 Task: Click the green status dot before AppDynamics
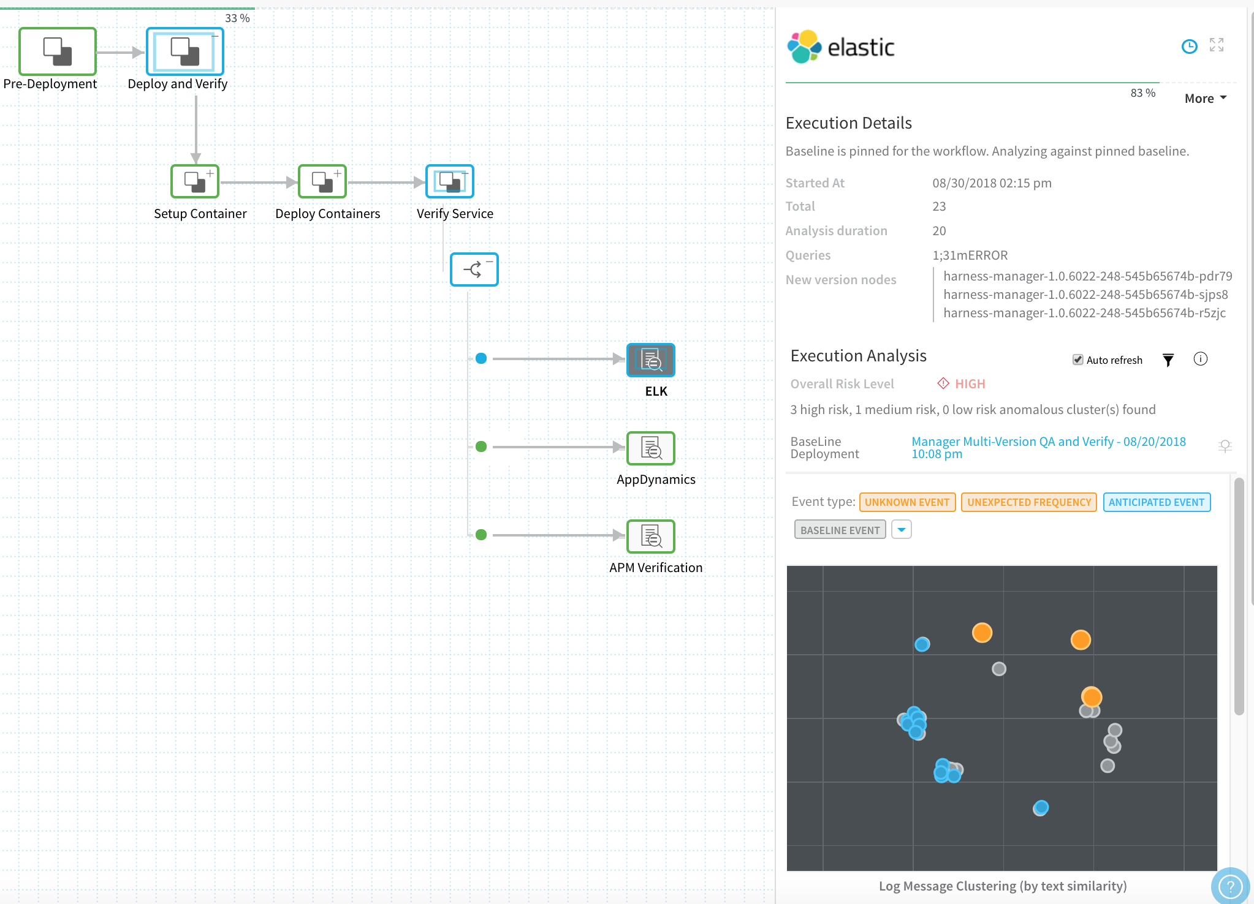pyautogui.click(x=481, y=446)
